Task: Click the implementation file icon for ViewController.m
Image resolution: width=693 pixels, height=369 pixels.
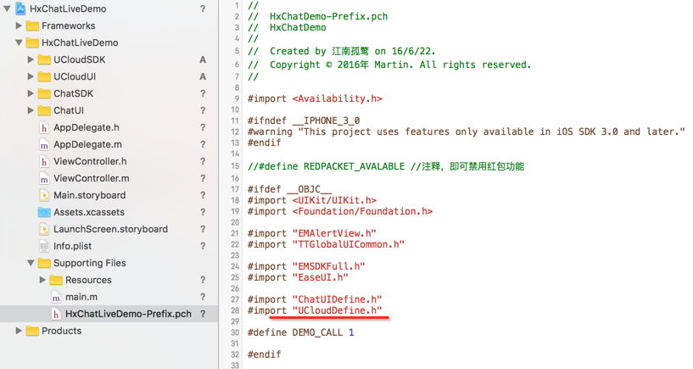Action: click(x=44, y=178)
